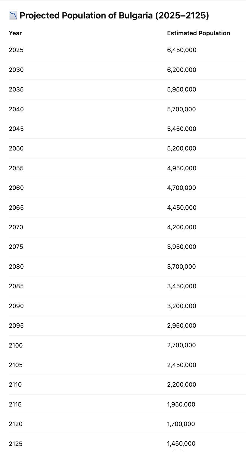Click the 2055 year entry
Viewport: 246px width, 452px height.
pyautogui.click(x=16, y=168)
